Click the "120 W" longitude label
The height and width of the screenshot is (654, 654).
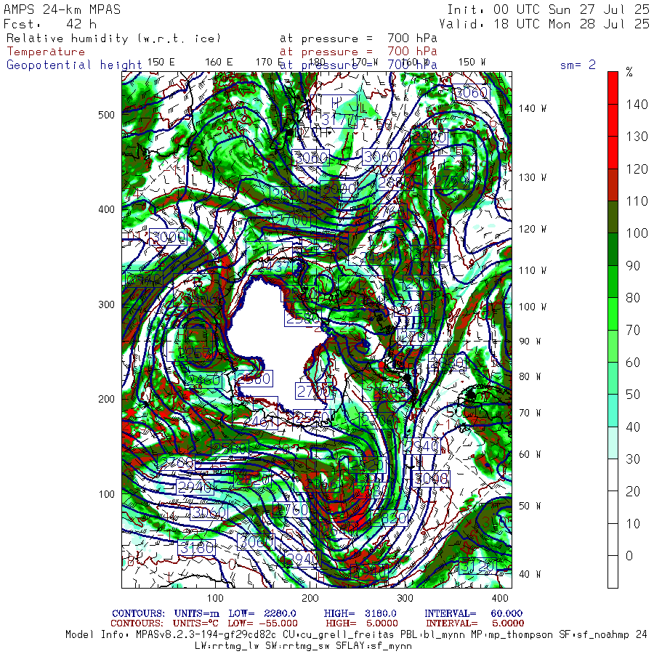[532, 229]
